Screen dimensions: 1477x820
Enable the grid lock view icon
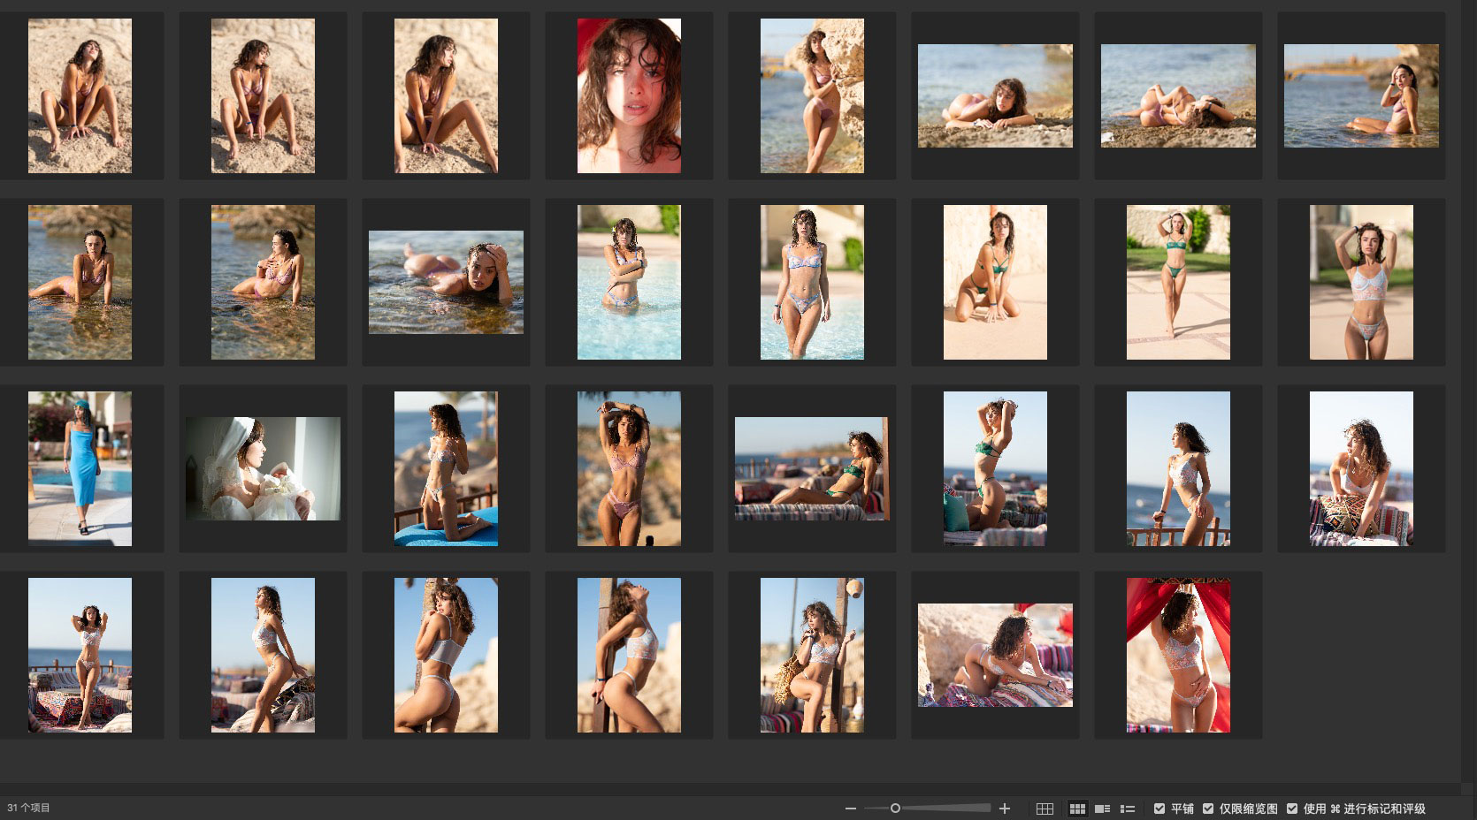tap(1045, 809)
